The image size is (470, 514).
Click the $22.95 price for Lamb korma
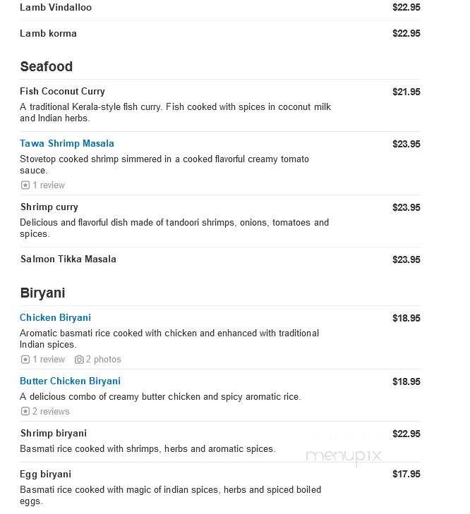406,33
